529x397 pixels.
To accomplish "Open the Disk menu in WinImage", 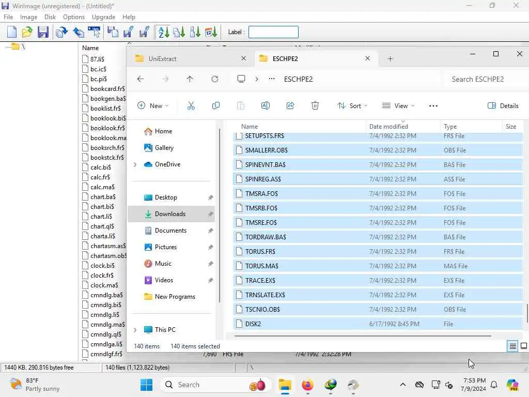I will pos(50,17).
